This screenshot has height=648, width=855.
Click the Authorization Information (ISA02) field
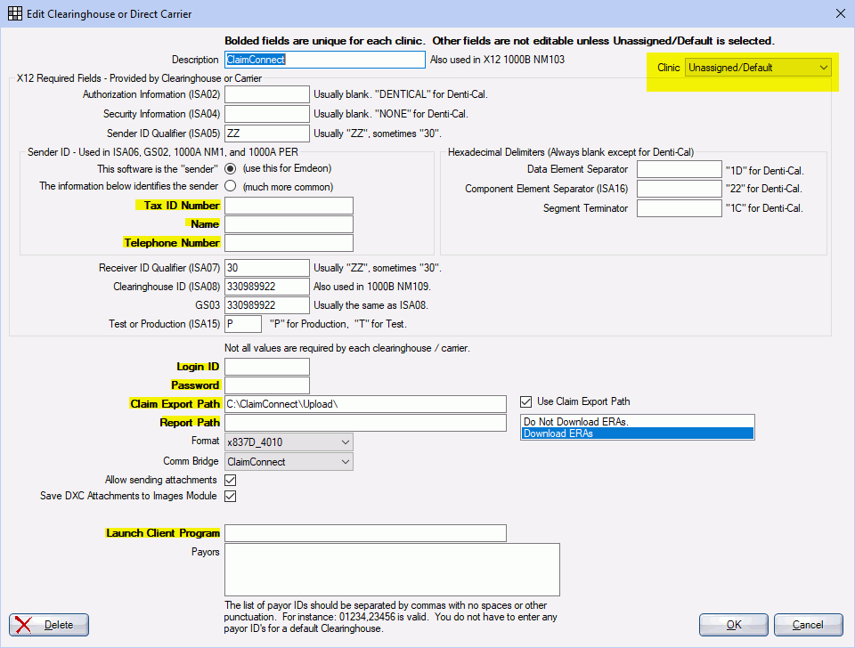(x=267, y=94)
